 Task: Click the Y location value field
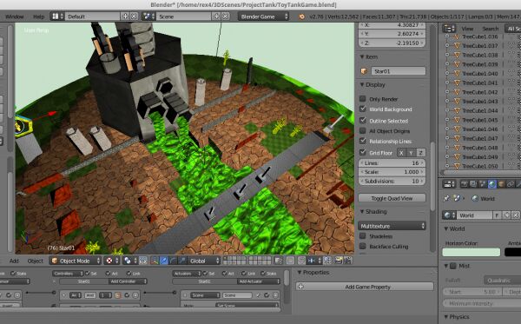coord(392,34)
